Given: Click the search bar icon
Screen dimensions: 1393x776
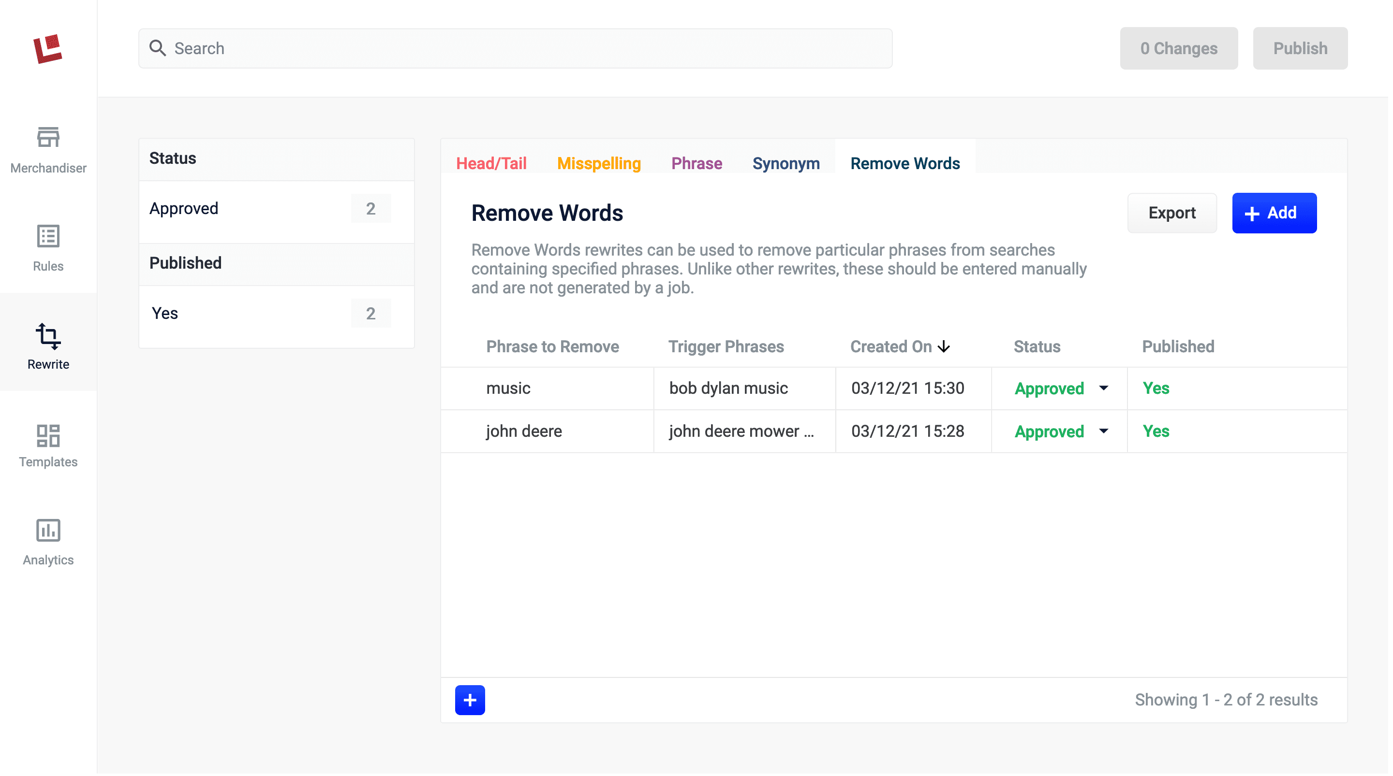Looking at the screenshot, I should click(x=158, y=48).
